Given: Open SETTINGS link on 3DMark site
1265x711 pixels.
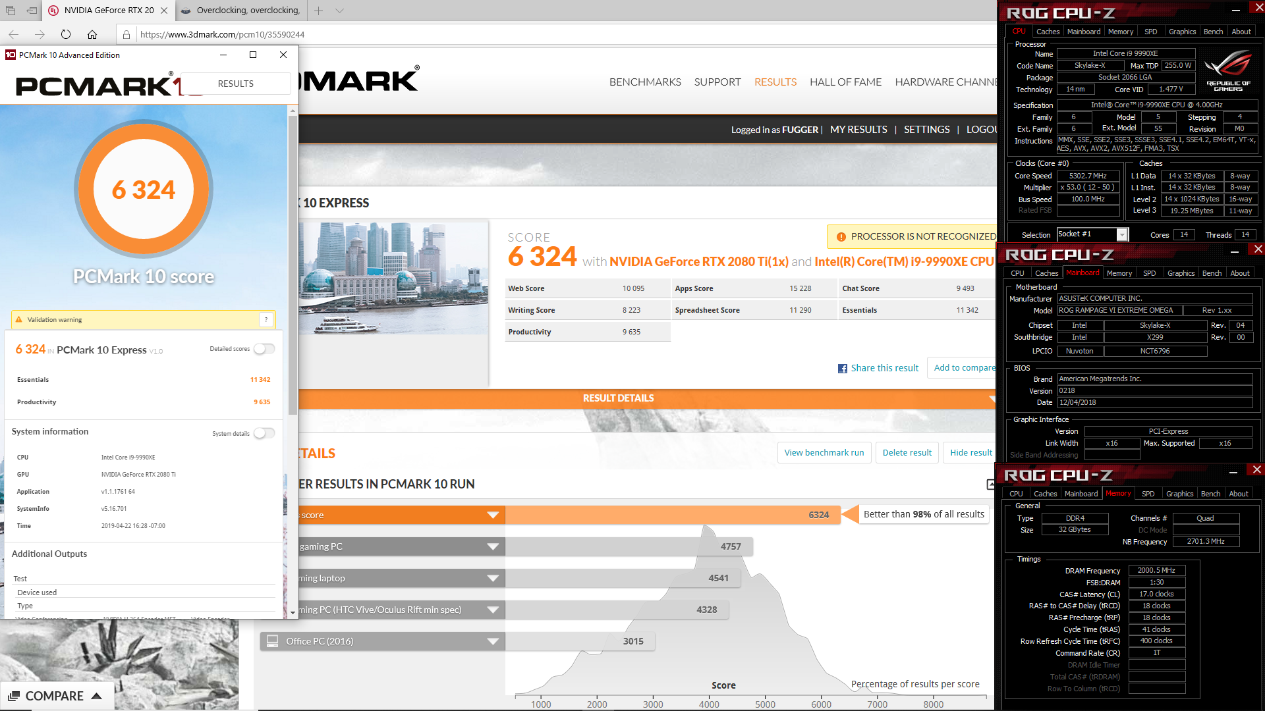Looking at the screenshot, I should pos(926,130).
